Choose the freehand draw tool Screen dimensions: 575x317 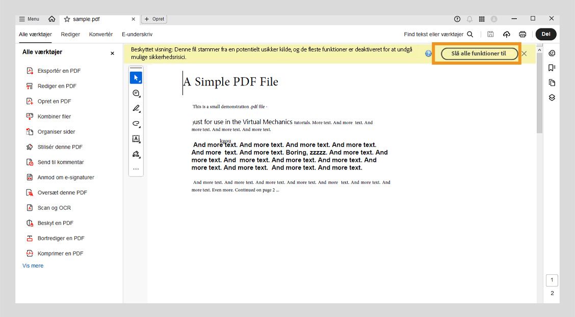click(x=136, y=124)
